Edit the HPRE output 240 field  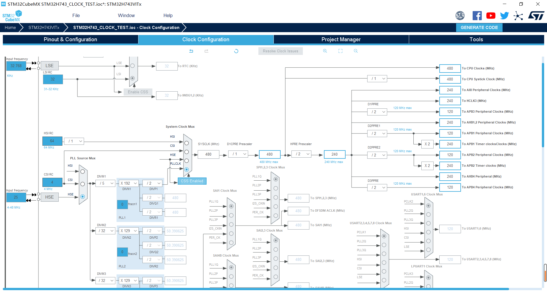[335, 154]
